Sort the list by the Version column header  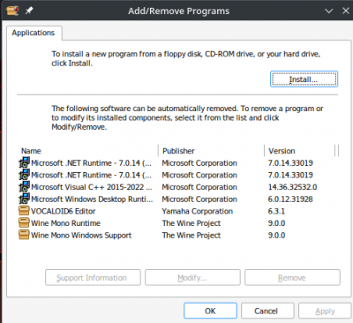(300, 151)
